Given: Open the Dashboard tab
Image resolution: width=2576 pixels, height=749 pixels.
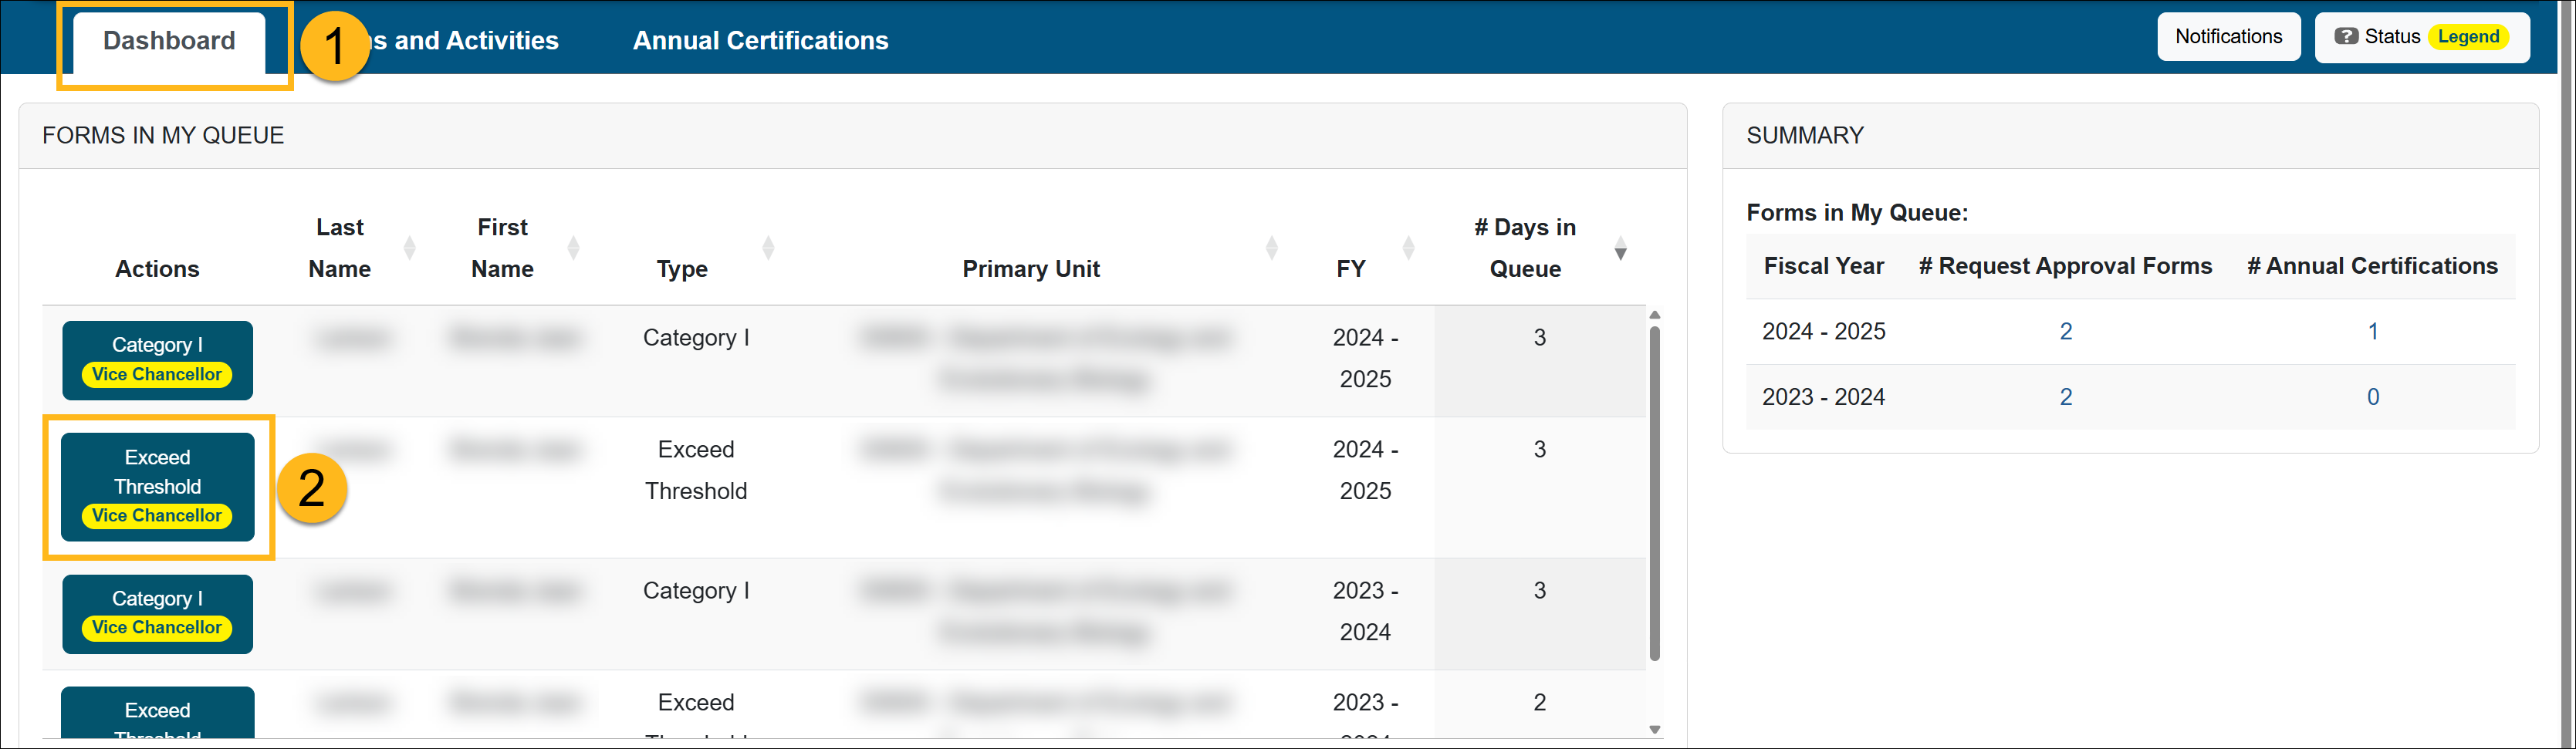Looking at the screenshot, I should [x=169, y=41].
